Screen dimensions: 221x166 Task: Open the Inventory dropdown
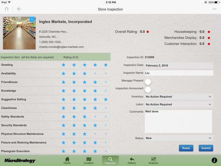(x=179, y=97)
